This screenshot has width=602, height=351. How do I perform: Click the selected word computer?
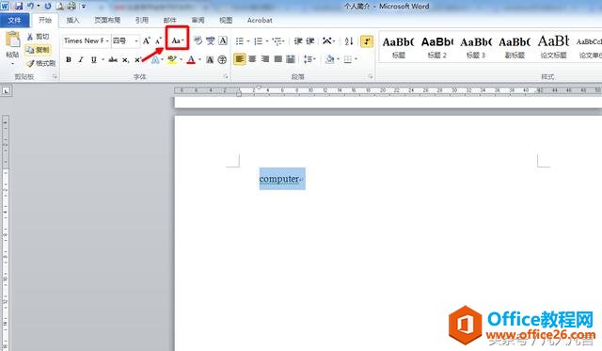(279, 179)
